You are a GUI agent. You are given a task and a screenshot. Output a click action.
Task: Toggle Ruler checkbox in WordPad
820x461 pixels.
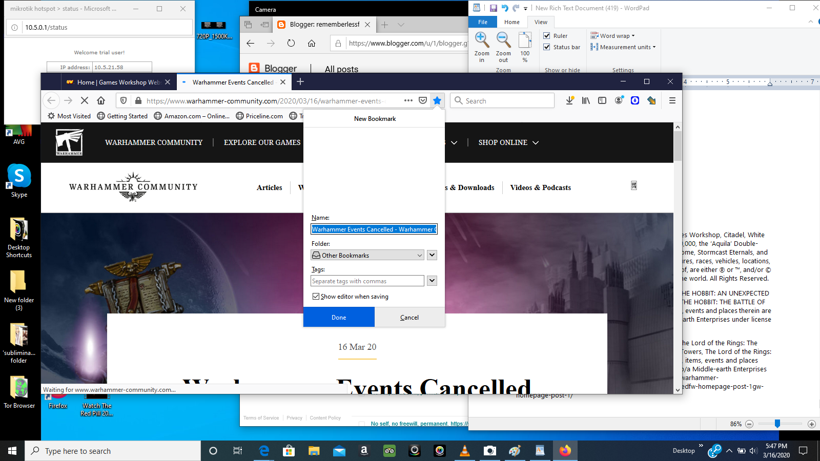click(x=547, y=36)
